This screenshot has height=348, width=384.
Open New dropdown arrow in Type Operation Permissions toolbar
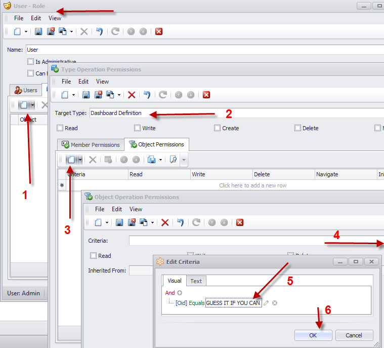click(x=73, y=95)
